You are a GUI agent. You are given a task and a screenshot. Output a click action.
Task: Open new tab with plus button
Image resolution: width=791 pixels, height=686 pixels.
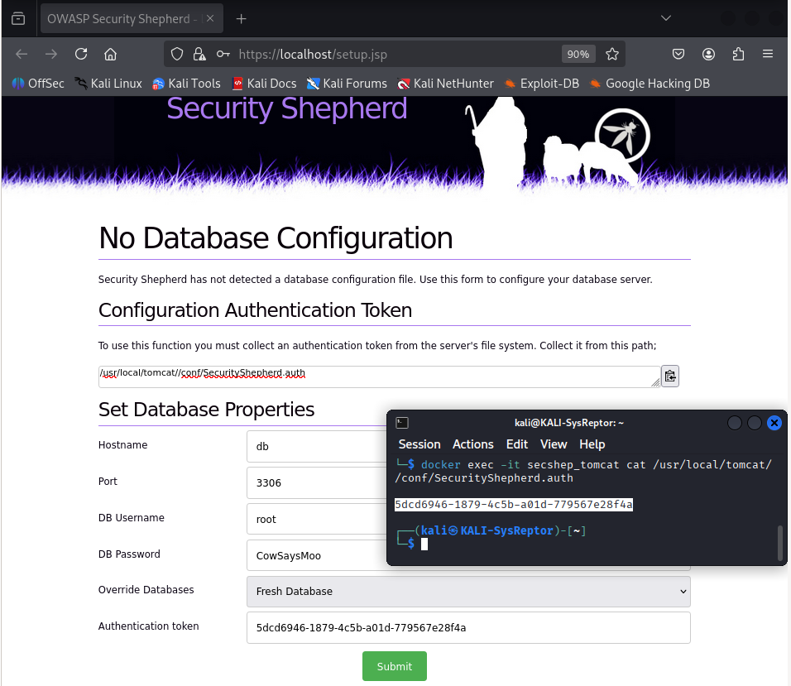pyautogui.click(x=241, y=19)
